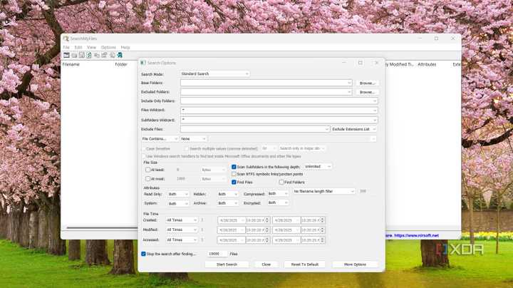Click the last teal icon in the toolbar
The height and width of the screenshot is (288, 513).
click(x=120, y=55)
